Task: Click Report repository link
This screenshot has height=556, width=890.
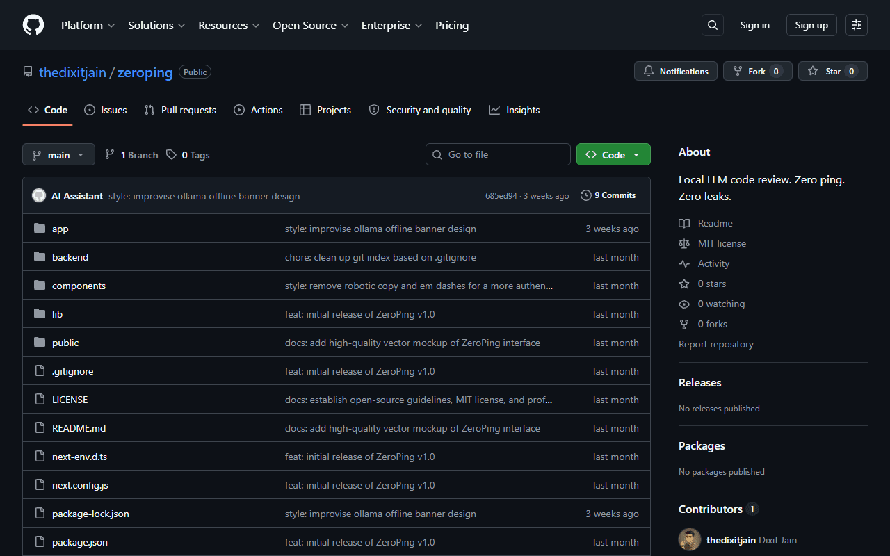Action: [x=716, y=344]
